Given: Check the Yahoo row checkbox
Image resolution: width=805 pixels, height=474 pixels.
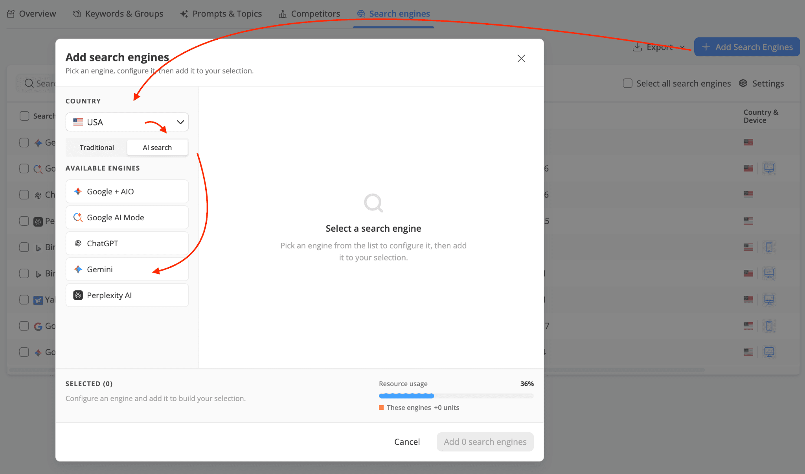Looking at the screenshot, I should pyautogui.click(x=24, y=300).
